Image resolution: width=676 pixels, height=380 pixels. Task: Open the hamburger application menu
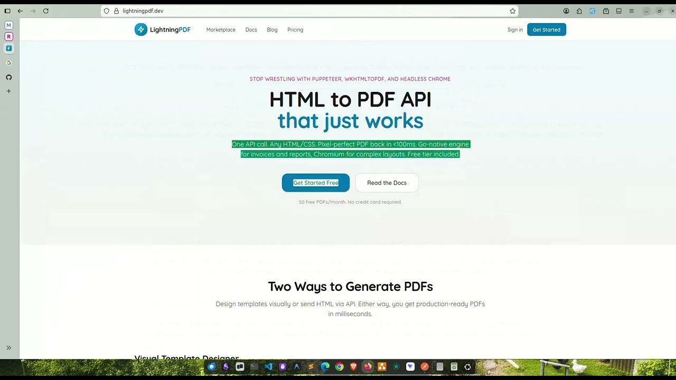632,11
